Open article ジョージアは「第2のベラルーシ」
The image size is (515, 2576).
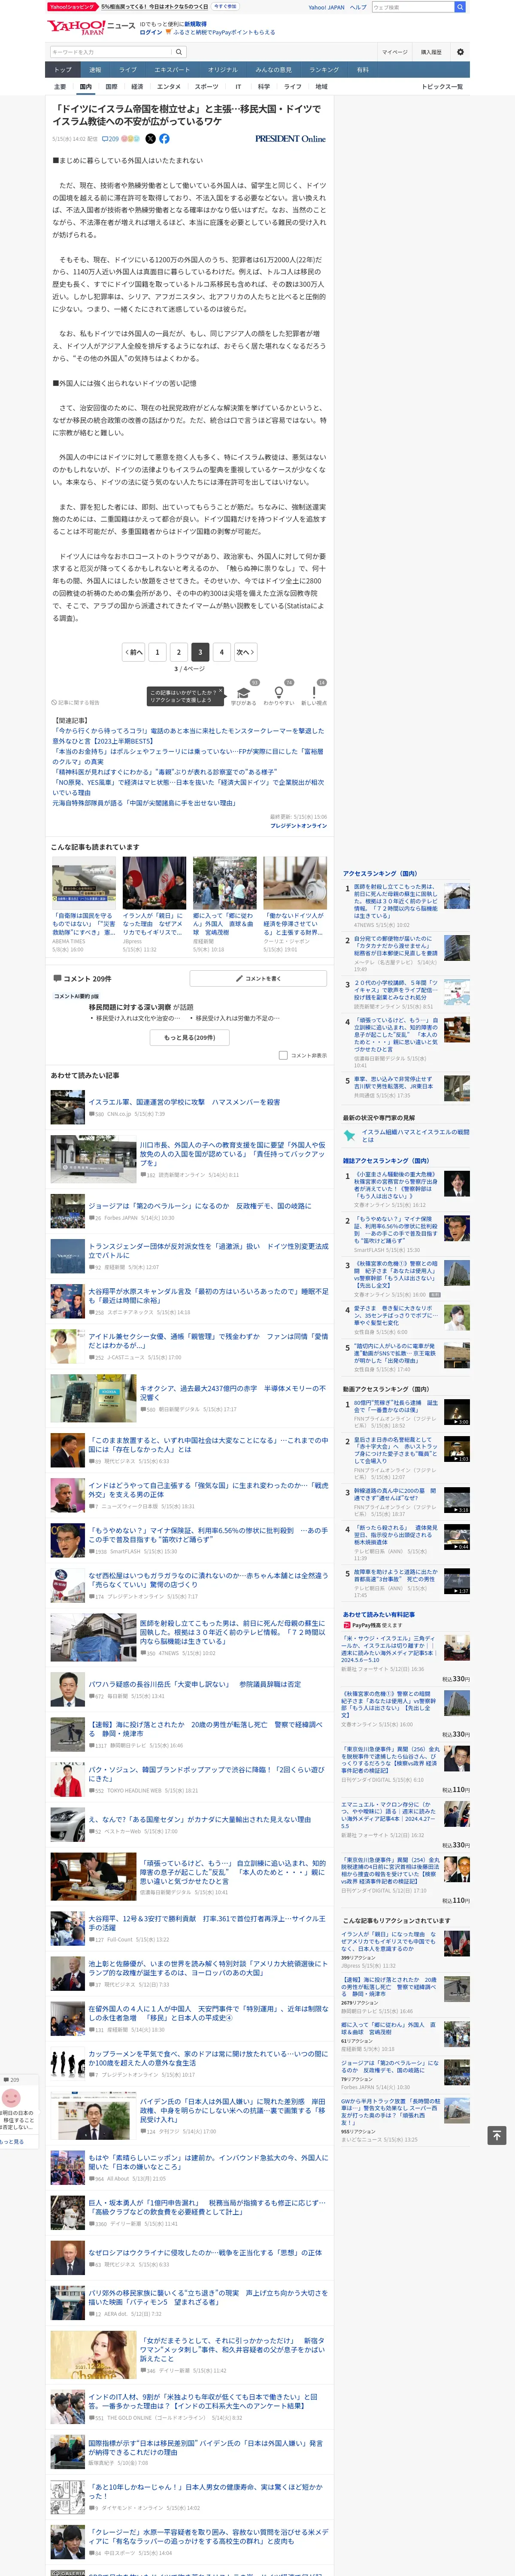(199, 1206)
